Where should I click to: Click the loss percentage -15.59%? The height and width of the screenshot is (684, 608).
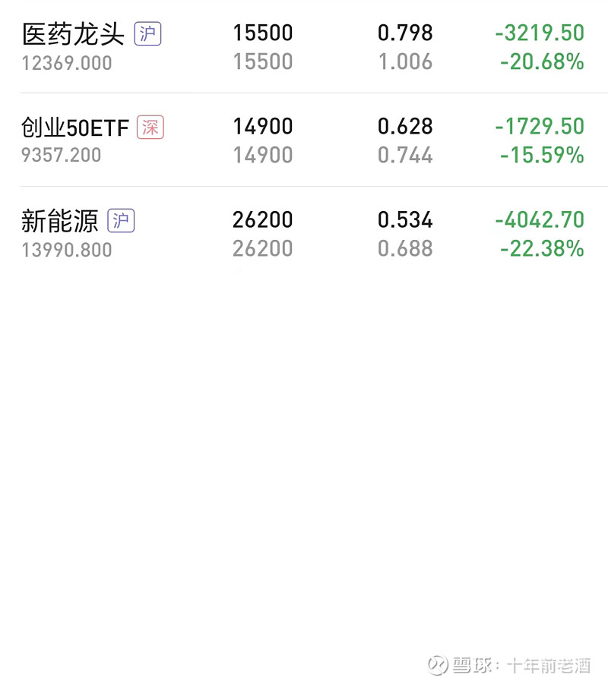coord(542,156)
